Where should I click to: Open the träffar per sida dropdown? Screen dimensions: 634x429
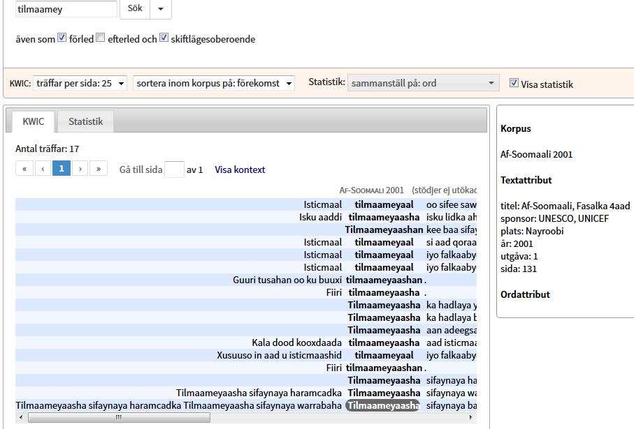point(80,83)
